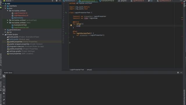Select MainActivity in the project tree
This screenshot has height=105, width=186.
18,18
